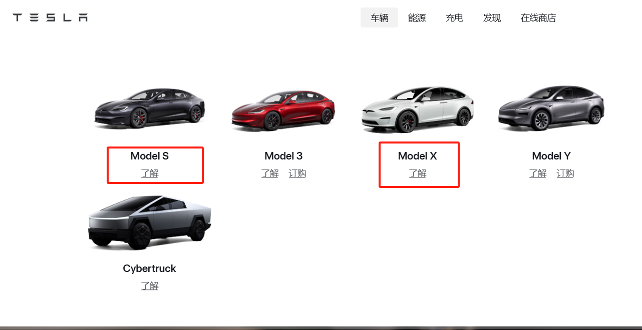Open the 能源 menu item
Viewport: 642px width, 330px height.
pyautogui.click(x=417, y=18)
